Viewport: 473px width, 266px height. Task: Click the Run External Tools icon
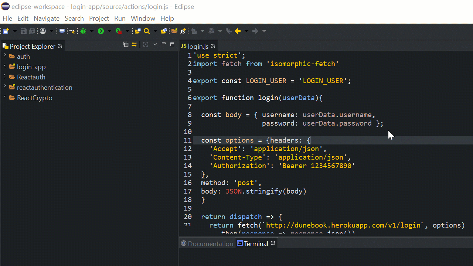tap(119, 31)
